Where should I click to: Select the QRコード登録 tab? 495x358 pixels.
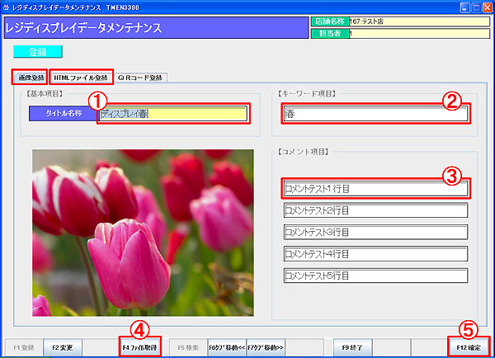pyautogui.click(x=140, y=78)
